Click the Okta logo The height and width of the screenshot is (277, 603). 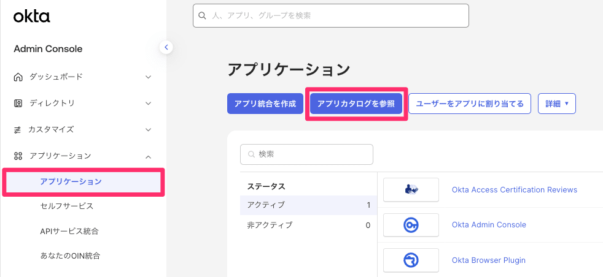coord(31,17)
